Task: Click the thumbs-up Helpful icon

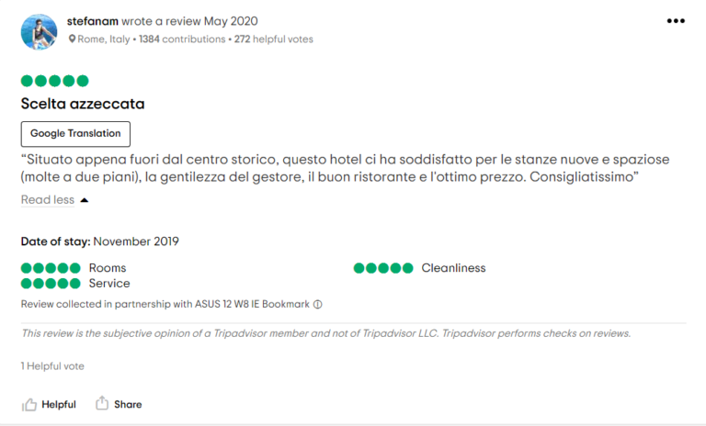Action: (29, 405)
